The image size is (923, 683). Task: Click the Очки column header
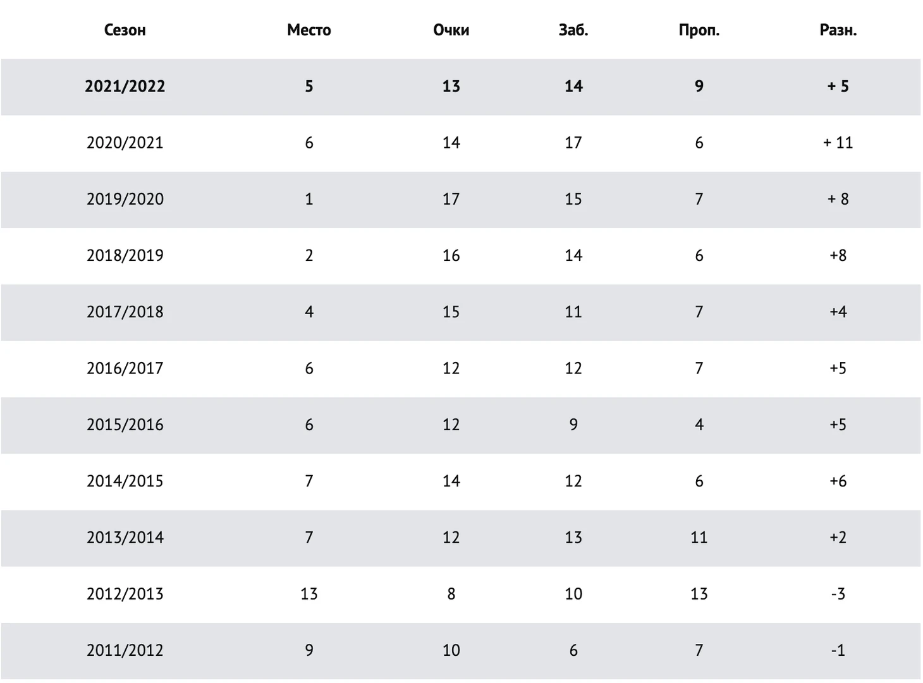coord(451,30)
